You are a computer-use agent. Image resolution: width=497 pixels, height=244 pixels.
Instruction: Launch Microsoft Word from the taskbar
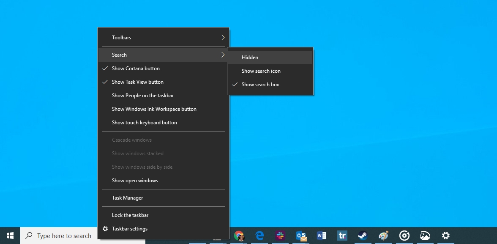click(x=322, y=236)
